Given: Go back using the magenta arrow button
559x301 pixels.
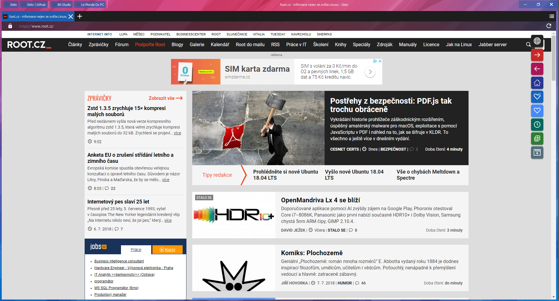Looking at the screenshot, I should pos(537,69).
